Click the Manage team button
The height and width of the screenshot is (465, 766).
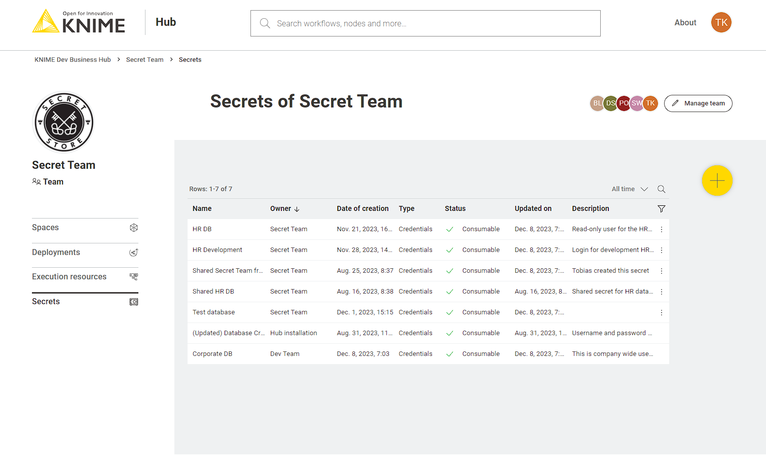click(x=698, y=103)
